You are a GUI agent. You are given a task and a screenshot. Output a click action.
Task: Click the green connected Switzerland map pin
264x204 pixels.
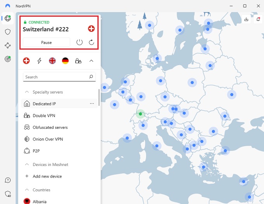(x=141, y=114)
